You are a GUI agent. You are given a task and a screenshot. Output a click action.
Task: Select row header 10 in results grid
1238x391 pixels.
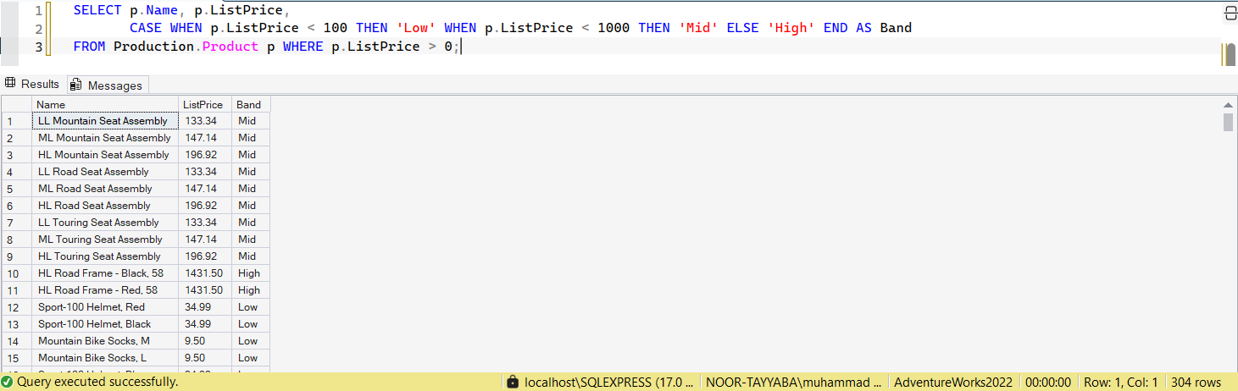(16, 273)
